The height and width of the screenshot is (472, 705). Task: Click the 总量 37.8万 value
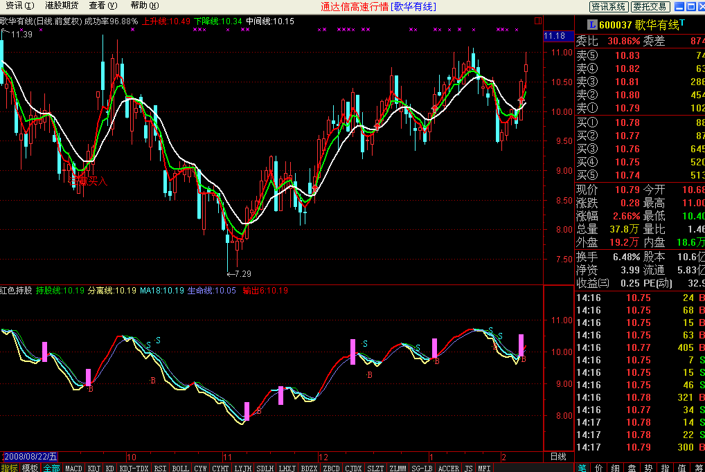pyautogui.click(x=625, y=229)
